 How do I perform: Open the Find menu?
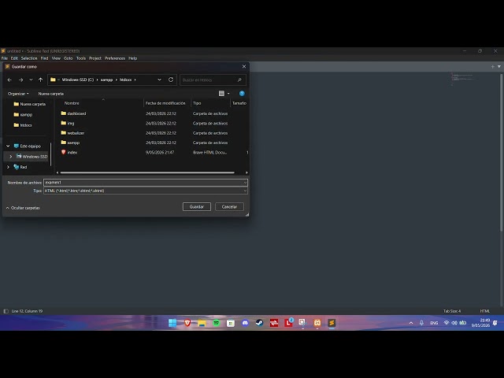pyautogui.click(x=44, y=58)
